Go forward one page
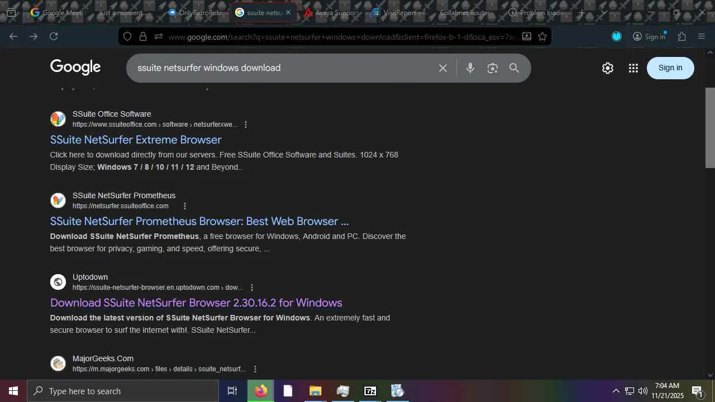The image size is (715, 402). coord(34,36)
